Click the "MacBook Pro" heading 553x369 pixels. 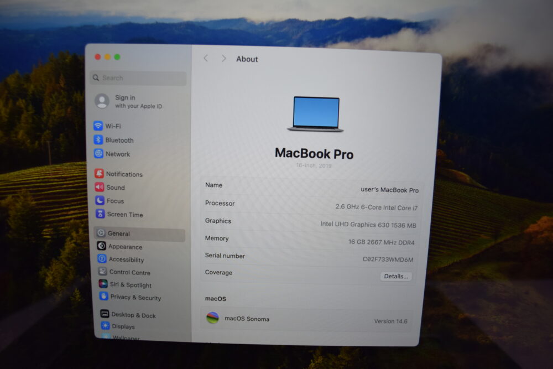pos(314,153)
